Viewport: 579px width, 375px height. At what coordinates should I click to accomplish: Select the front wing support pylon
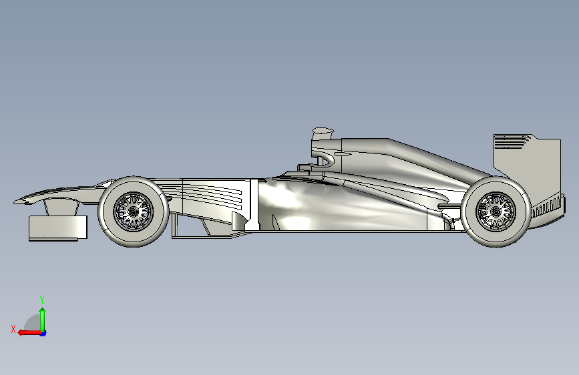point(61,208)
